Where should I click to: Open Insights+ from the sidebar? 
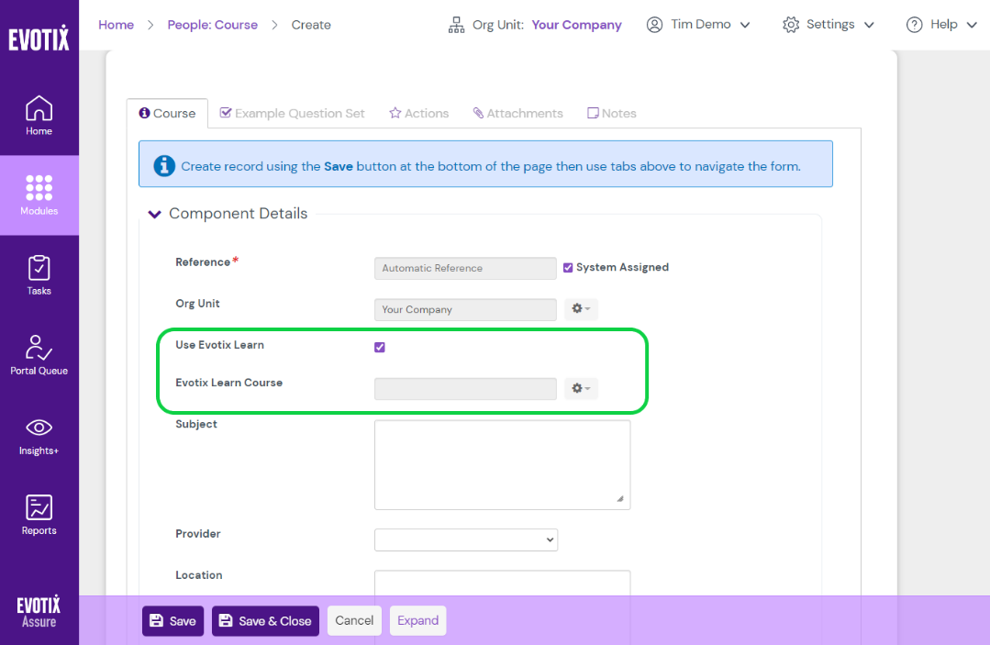39,432
